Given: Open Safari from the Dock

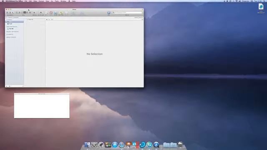Looking at the screenshot, I should 122,145.
